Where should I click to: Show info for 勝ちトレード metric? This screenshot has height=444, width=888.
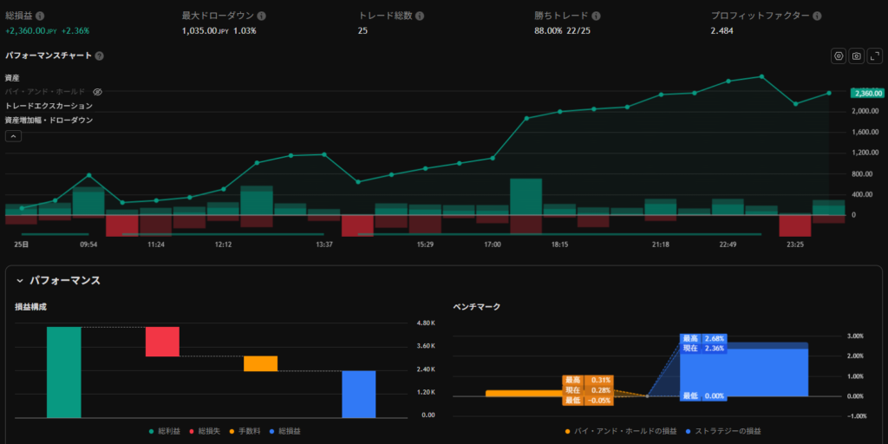(596, 16)
